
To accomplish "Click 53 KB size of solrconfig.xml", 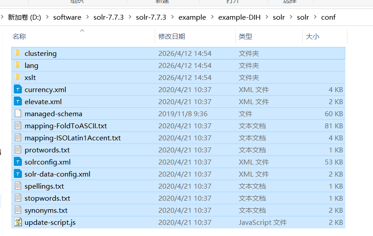I will pyautogui.click(x=334, y=162).
